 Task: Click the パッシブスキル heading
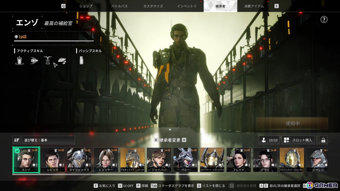click(90, 51)
